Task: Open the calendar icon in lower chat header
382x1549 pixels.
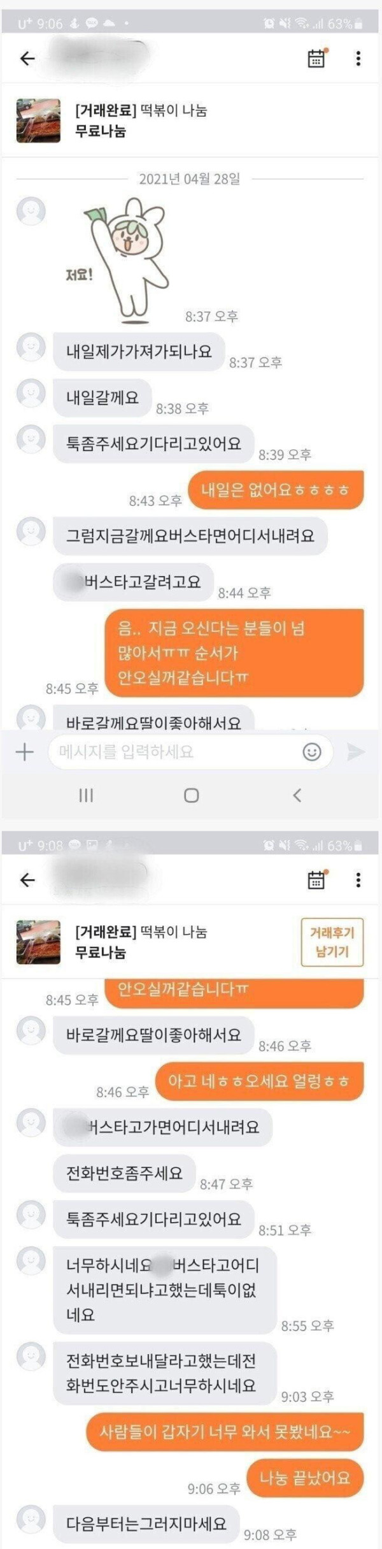Action: [316, 879]
